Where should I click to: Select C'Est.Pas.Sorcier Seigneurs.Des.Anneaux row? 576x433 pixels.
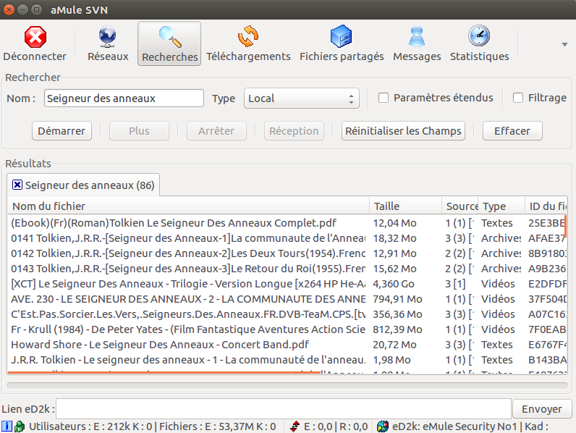point(287,314)
